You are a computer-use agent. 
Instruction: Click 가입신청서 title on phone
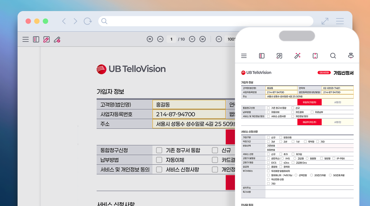[x=343, y=73]
